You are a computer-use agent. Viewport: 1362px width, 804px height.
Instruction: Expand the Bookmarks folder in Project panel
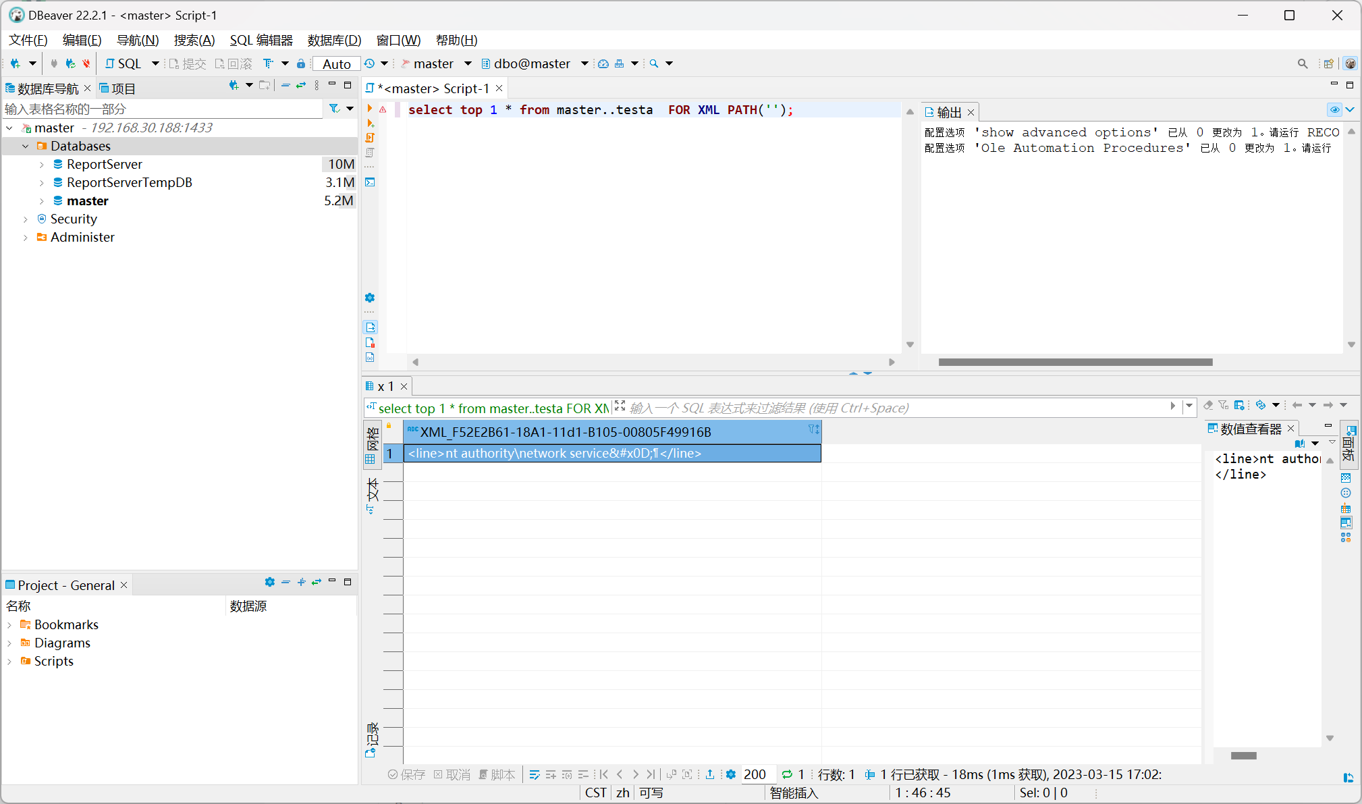click(9, 624)
